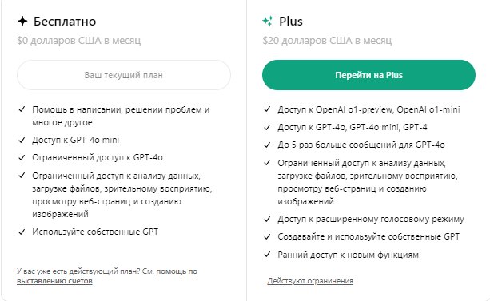
Task: Open the помощь по выставлению счетов link
Action: [x=107, y=276]
